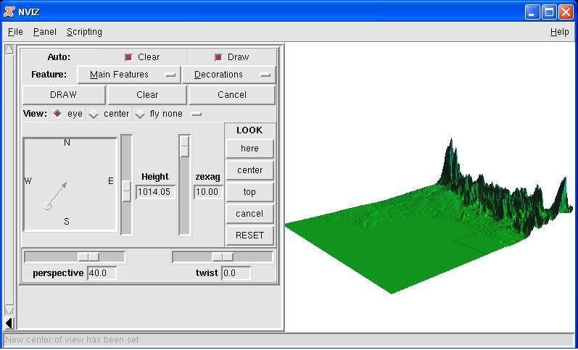This screenshot has width=578, height=350.
Task: Open the Scripting menu
Action: 84,32
